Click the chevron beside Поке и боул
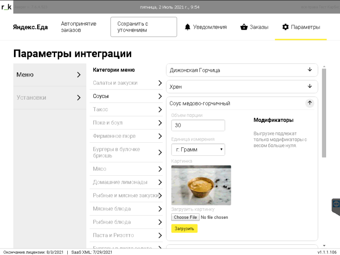The image size is (340, 255). (160, 123)
